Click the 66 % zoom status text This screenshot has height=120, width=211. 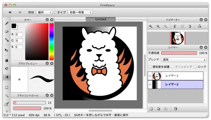[47, 115]
